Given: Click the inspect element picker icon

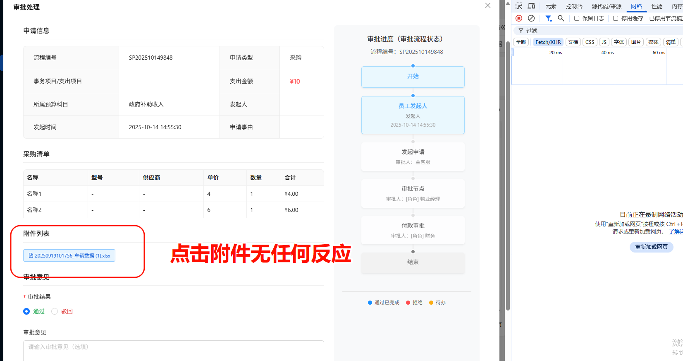Looking at the screenshot, I should coord(519,6).
